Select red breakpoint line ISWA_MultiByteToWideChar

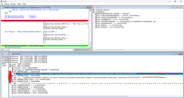45,21
